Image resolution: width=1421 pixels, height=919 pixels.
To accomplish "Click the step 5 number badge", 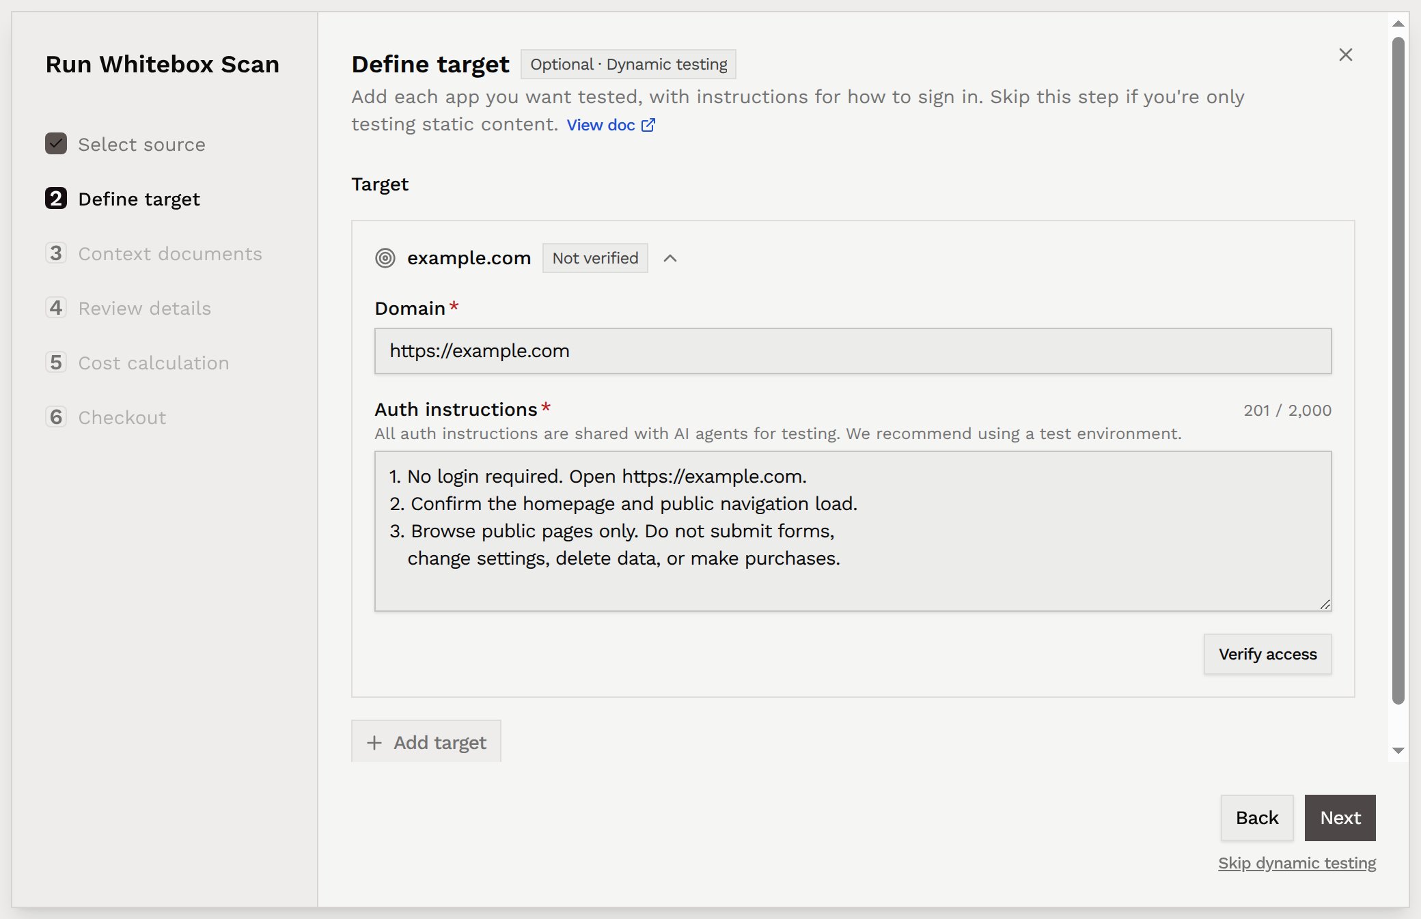I will click(x=56, y=362).
